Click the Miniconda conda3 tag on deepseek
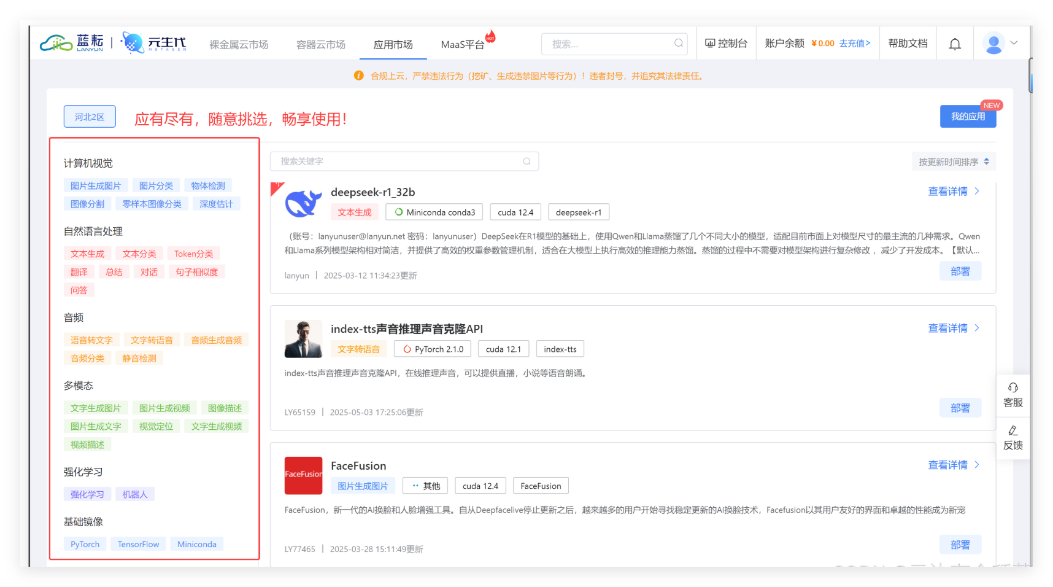This screenshot has height=587, width=1053. 434,212
